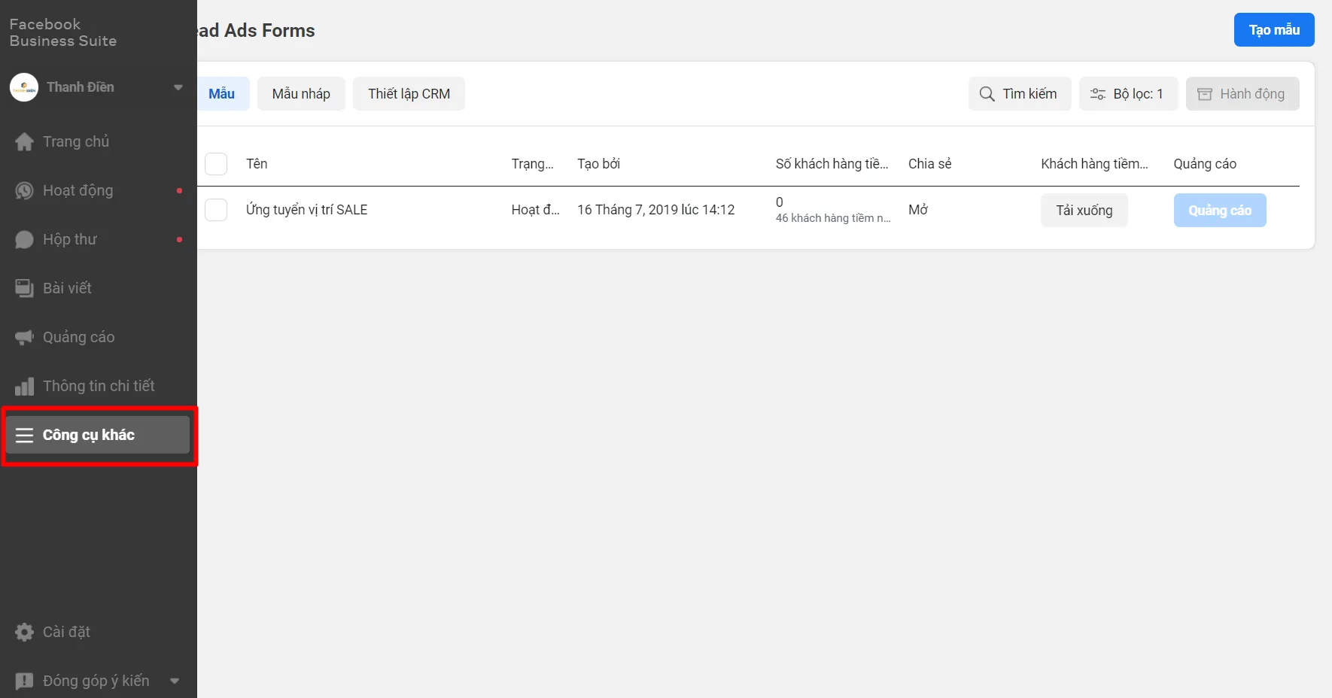Click the Tên column header
This screenshot has width=1332, height=698.
pyautogui.click(x=257, y=164)
